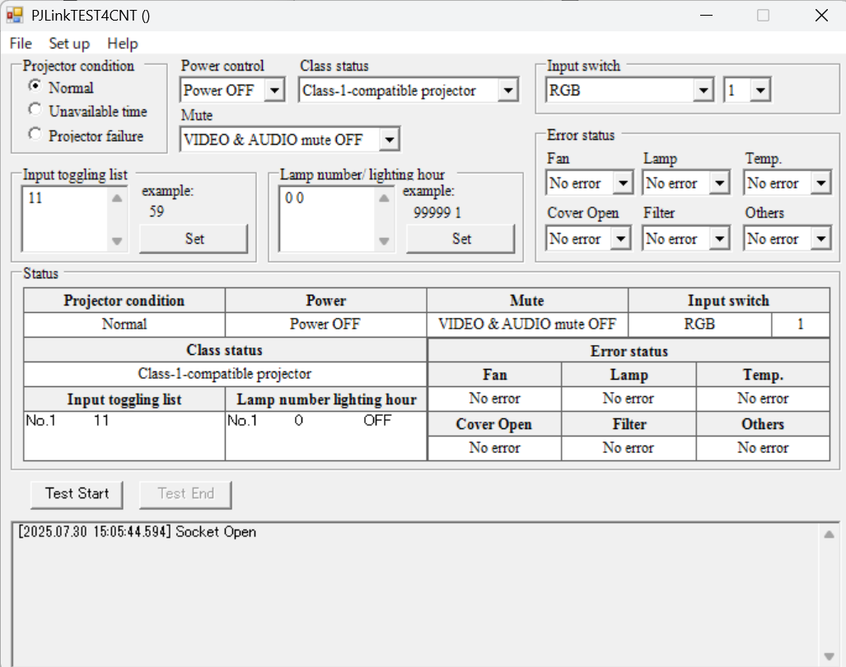
Task: Click down arrow of Input toggling list scrollbar
Action: pyautogui.click(x=117, y=240)
